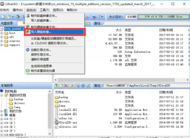Click the Help question mark toolbar icon

pyautogui.click(x=94, y=17)
